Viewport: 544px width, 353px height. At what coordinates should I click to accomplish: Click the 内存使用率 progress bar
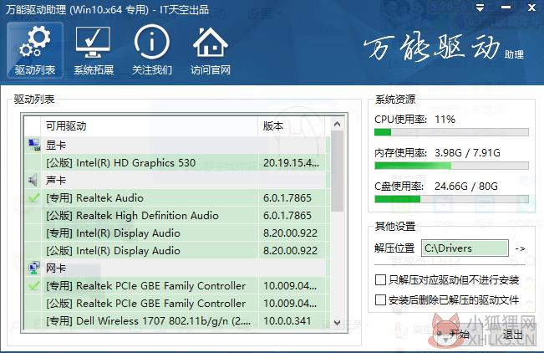[x=451, y=166]
